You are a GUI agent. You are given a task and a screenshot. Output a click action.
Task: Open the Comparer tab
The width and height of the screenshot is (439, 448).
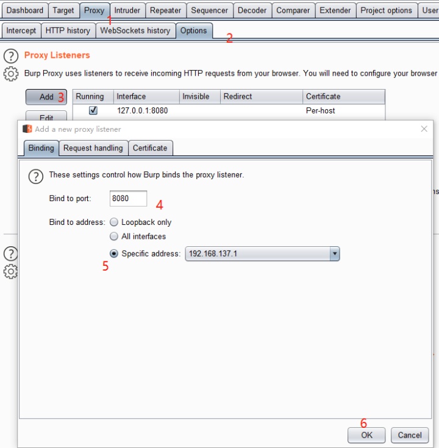tap(293, 10)
